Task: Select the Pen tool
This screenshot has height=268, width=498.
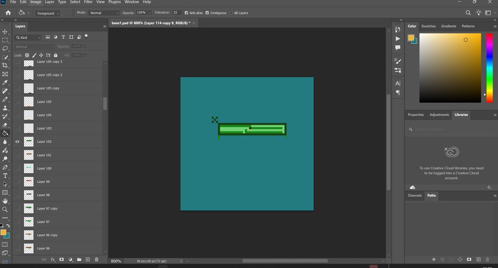Action: click(5, 167)
